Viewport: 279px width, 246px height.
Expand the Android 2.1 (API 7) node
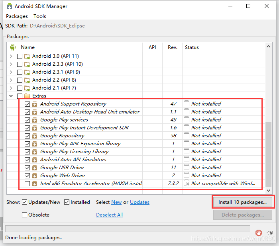point(11,88)
